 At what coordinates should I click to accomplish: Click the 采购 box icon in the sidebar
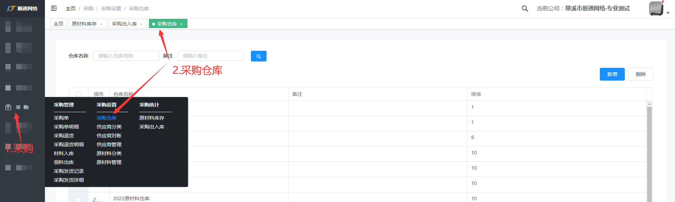pos(8,107)
